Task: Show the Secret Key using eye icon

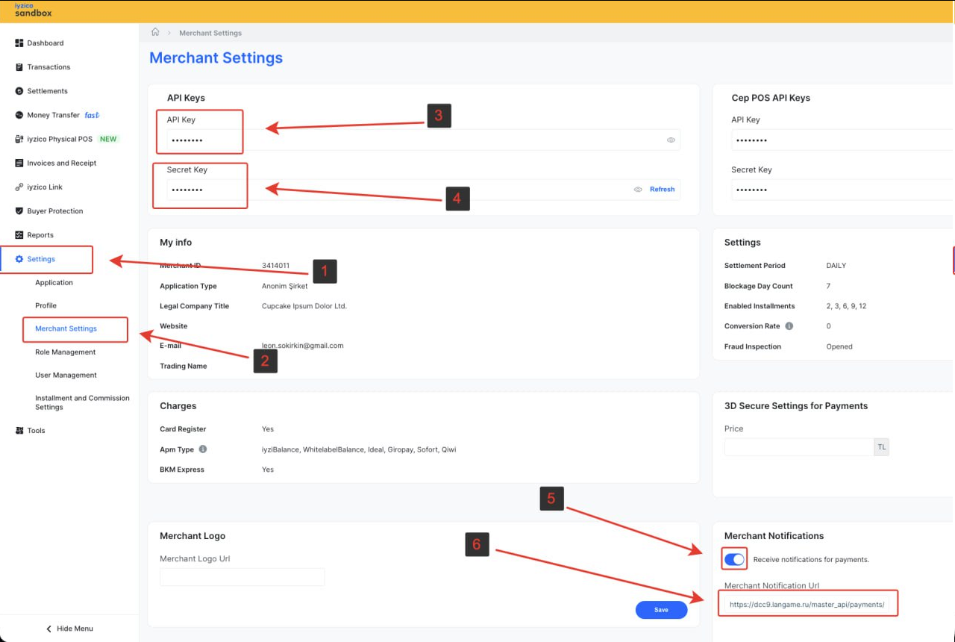Action: click(638, 190)
